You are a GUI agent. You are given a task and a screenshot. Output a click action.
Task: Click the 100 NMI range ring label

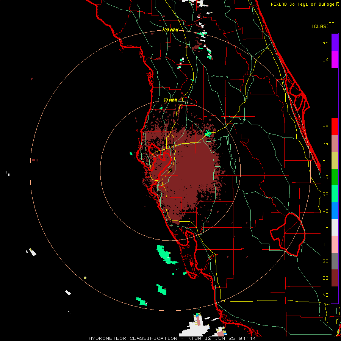click(x=170, y=30)
